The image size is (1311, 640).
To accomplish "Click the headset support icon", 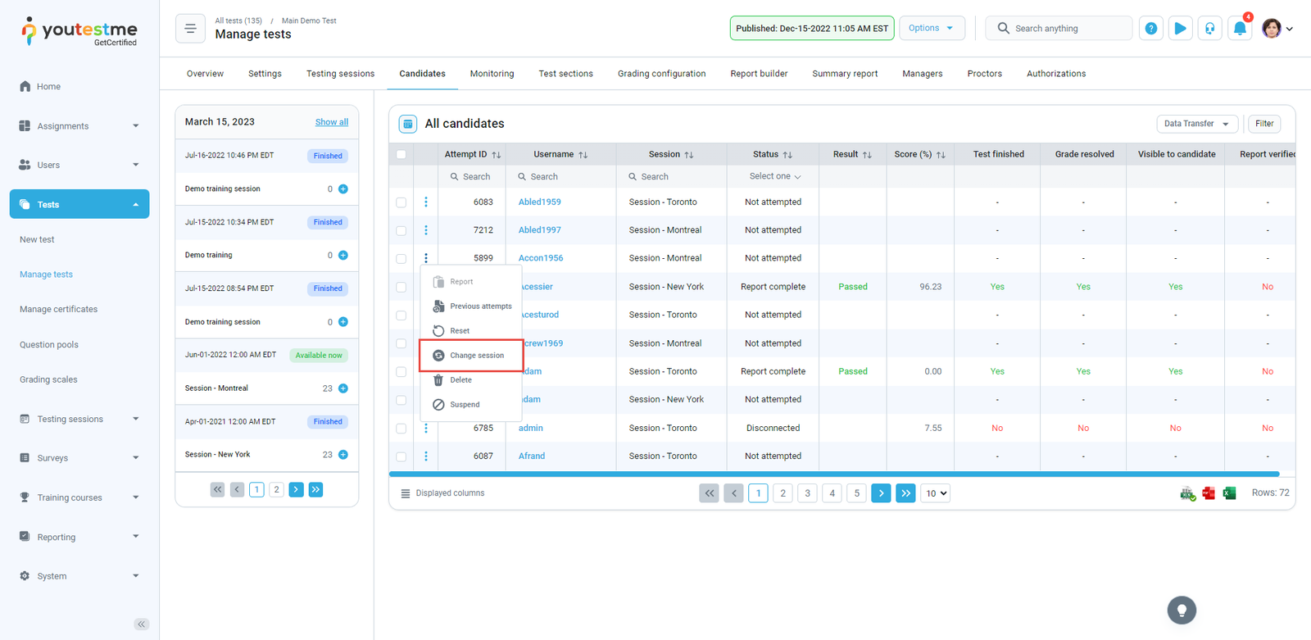I will [x=1209, y=29].
